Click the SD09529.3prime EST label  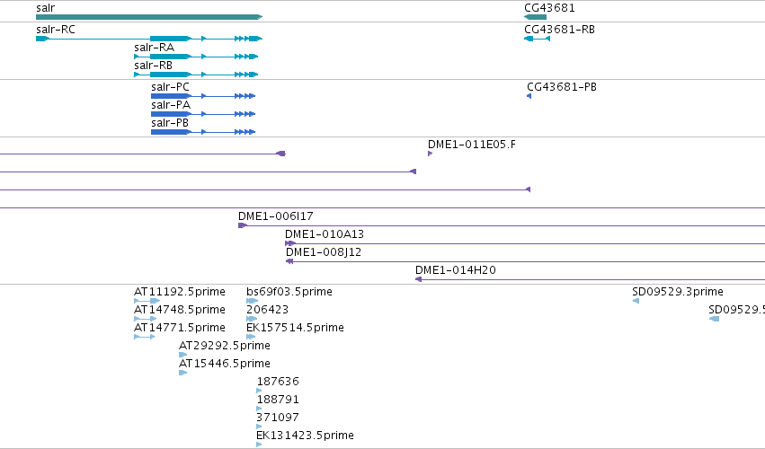tap(678, 292)
